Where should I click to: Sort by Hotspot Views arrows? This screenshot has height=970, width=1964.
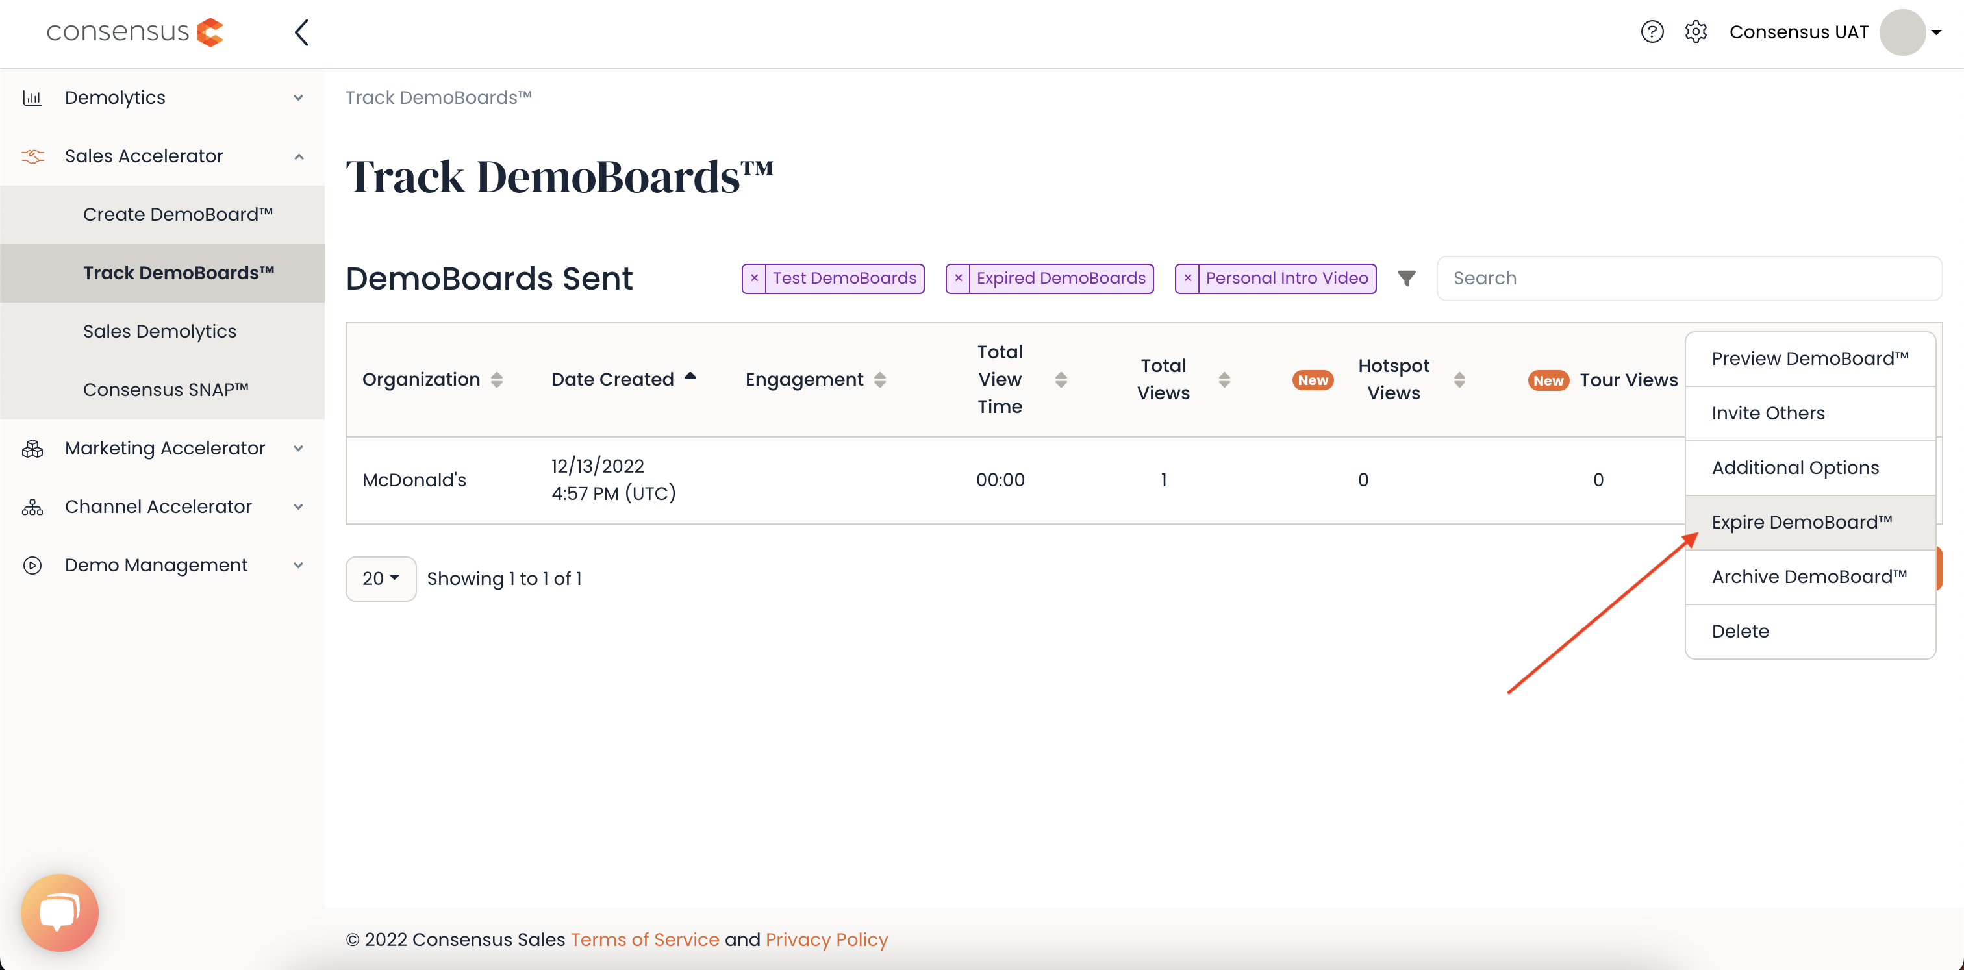[x=1459, y=379]
